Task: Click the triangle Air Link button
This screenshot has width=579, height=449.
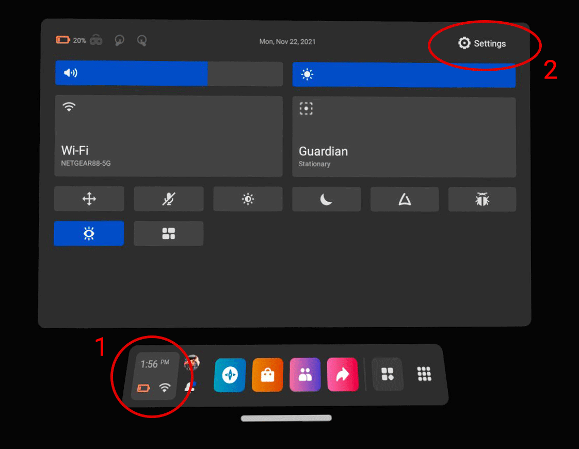Action: click(405, 199)
